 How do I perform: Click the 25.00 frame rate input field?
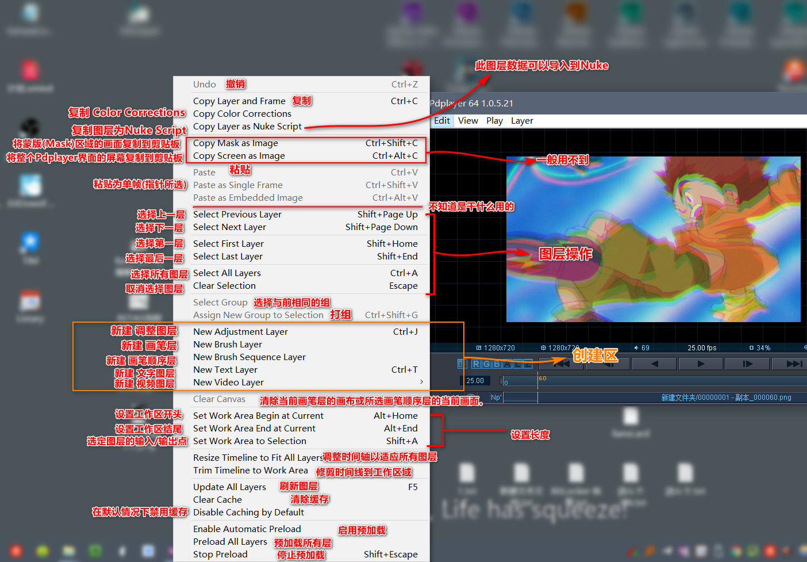tap(475, 381)
